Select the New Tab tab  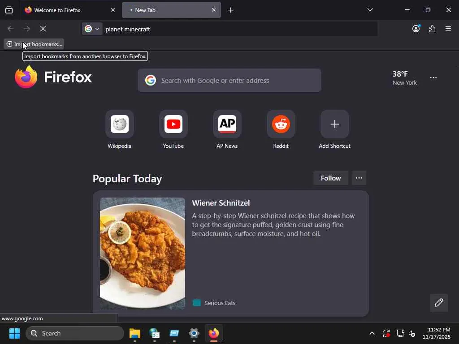[171, 10]
